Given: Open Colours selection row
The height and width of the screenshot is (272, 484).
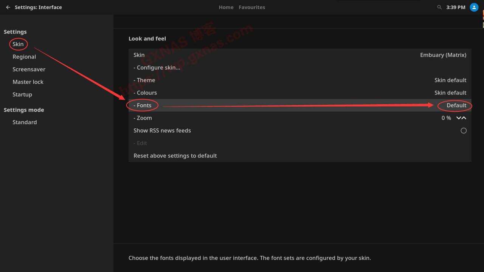Looking at the screenshot, I should [x=299, y=93].
